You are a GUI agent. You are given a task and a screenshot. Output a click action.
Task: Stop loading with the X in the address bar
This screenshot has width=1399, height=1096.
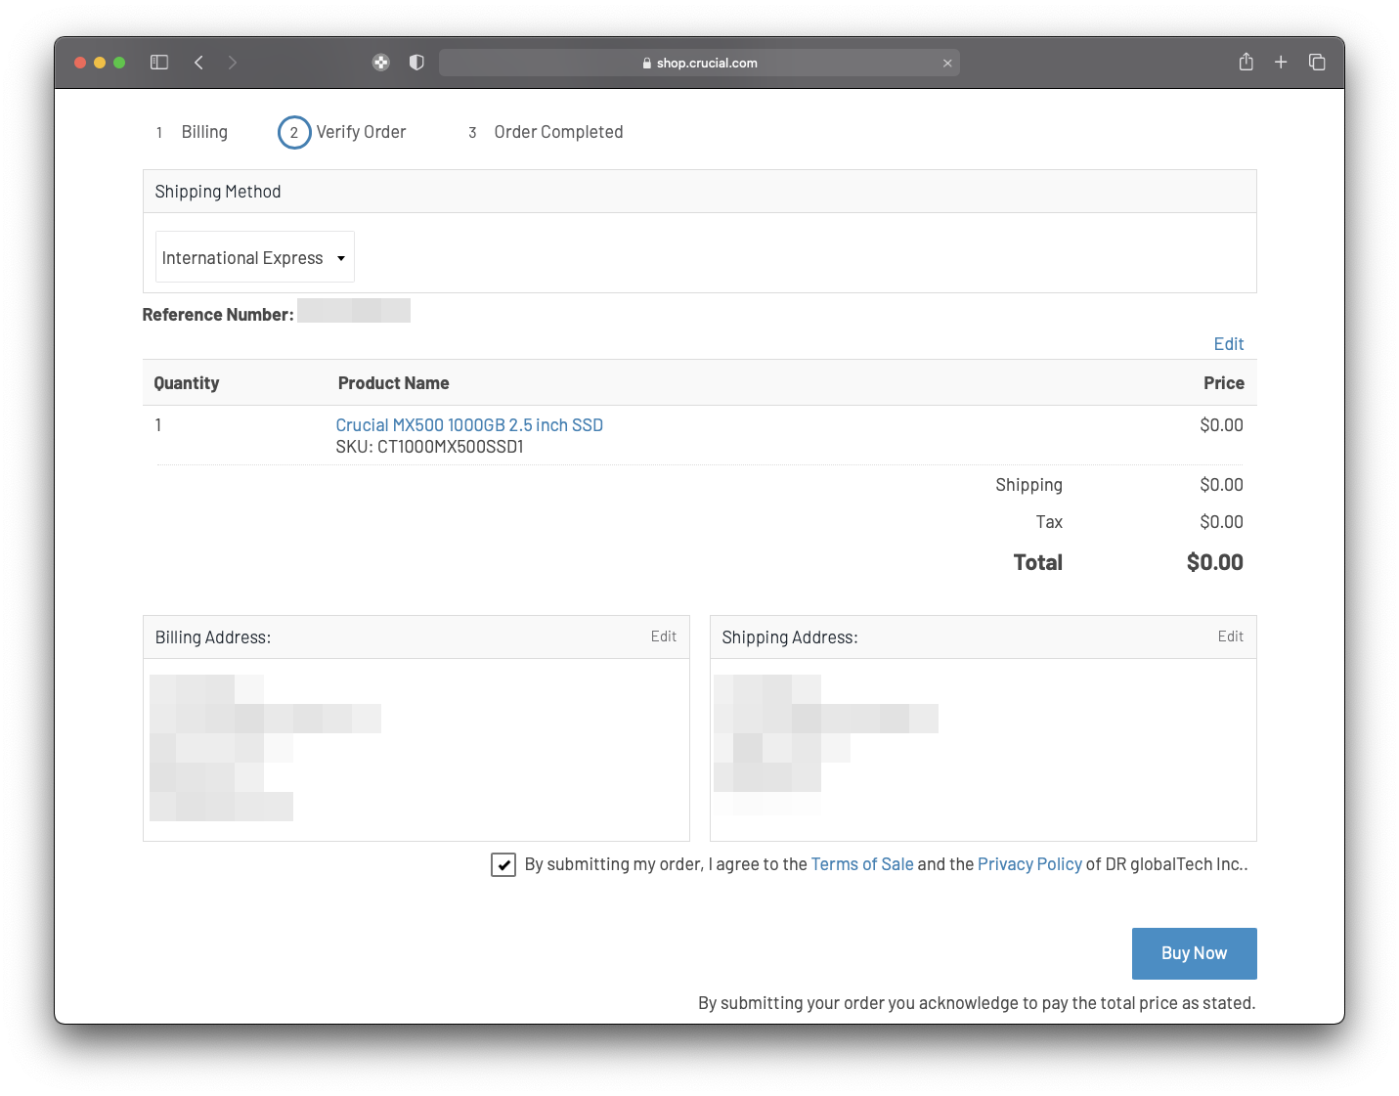point(947,63)
